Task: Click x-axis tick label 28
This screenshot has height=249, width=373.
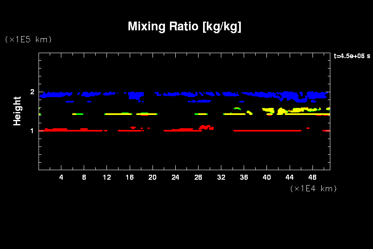Action: pyautogui.click(x=198, y=178)
